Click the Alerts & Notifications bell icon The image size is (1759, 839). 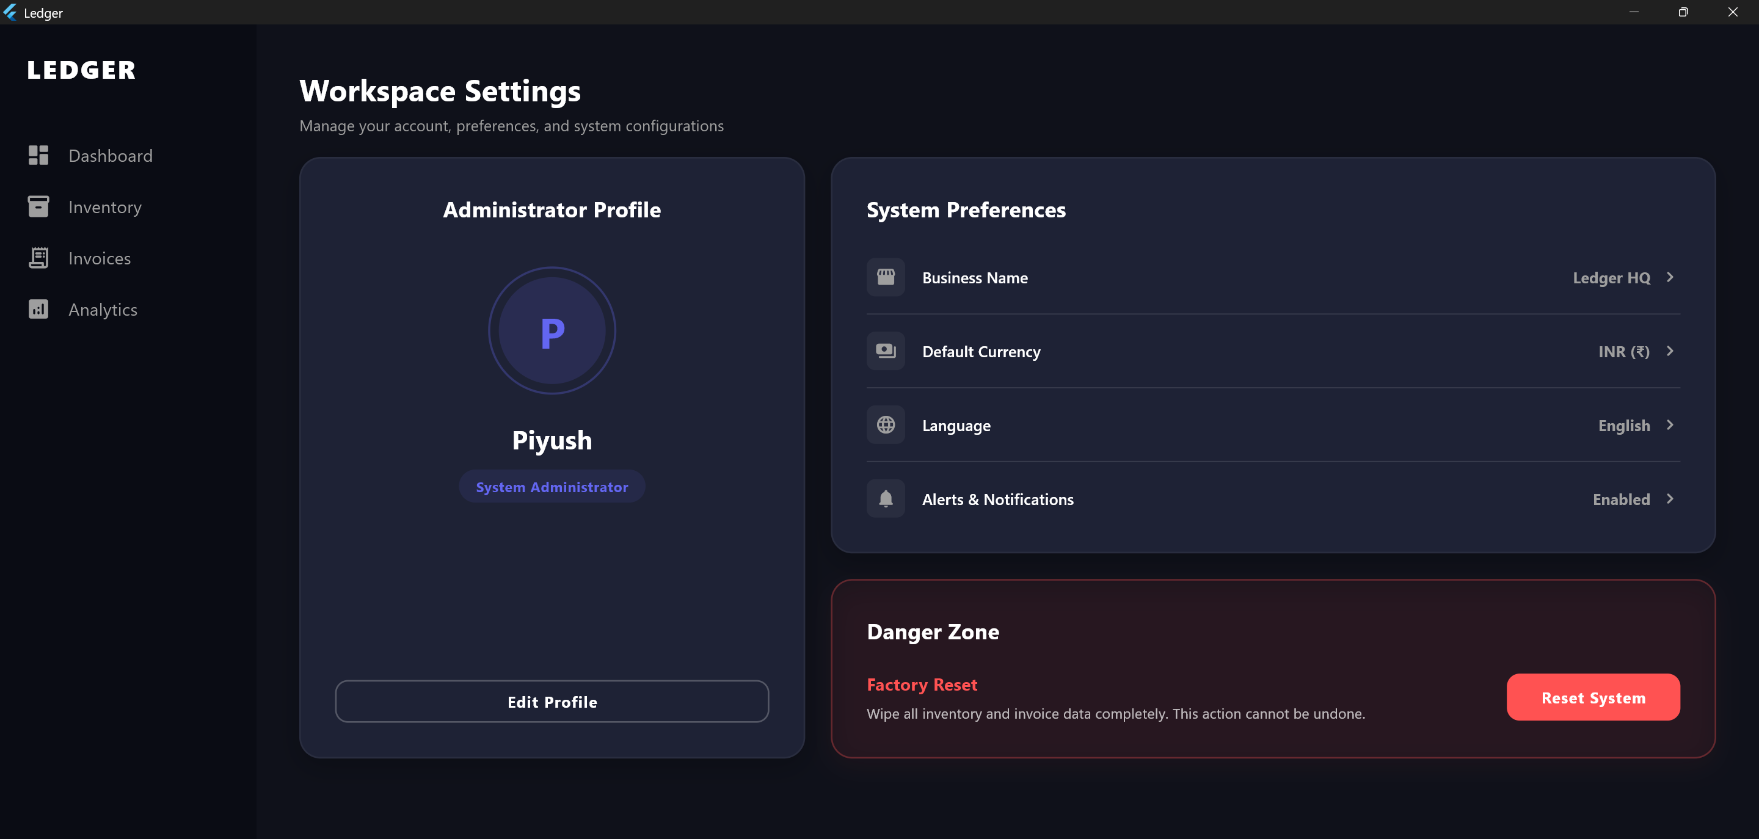(x=886, y=498)
